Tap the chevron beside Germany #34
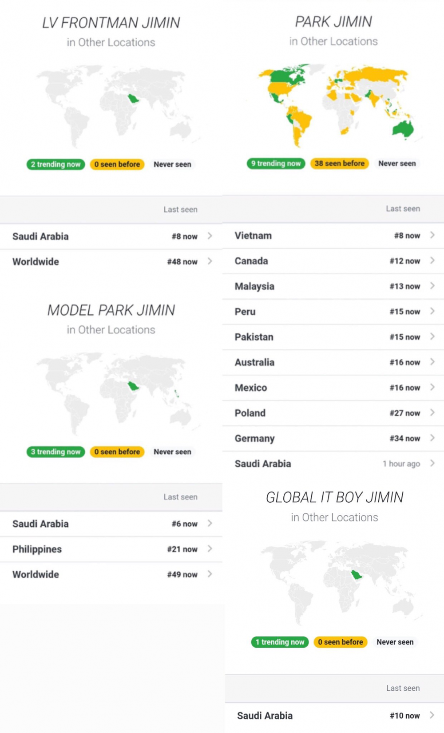Screen dimensions: 444x733 (x=432, y=438)
